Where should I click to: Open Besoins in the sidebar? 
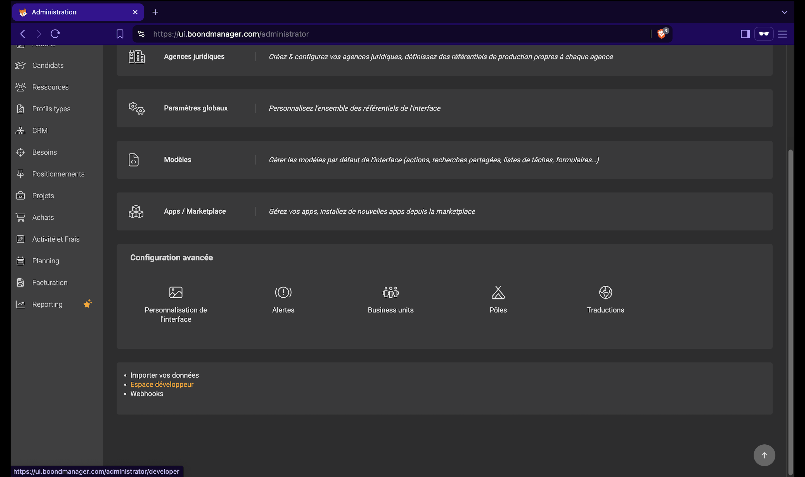click(44, 152)
